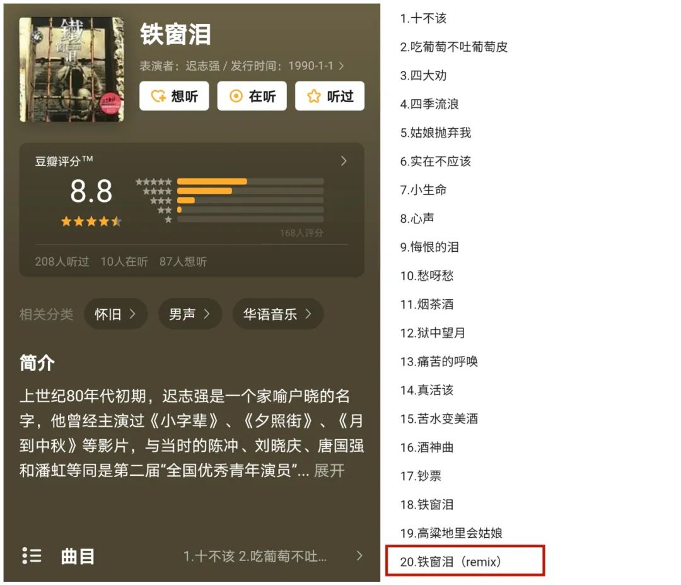Click the five-star rating distribution bar
The height and width of the screenshot is (585, 681).
coord(250,181)
